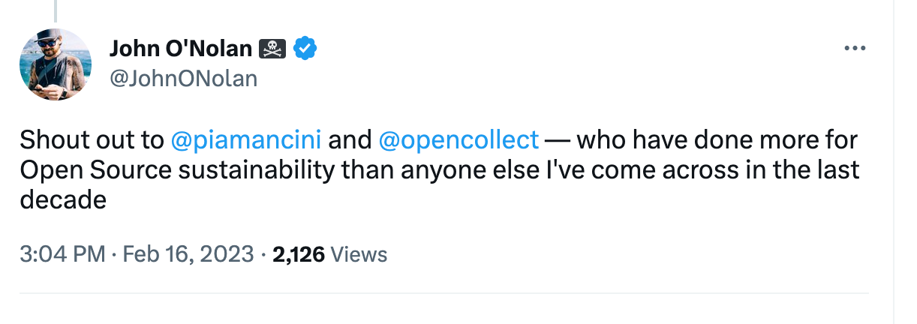The height and width of the screenshot is (324, 917).
Task: Click the blue verified checkmark badge
Action: click(x=304, y=49)
